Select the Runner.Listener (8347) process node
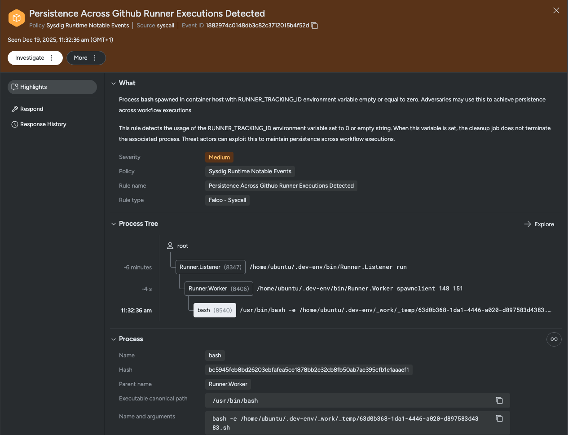568x435 pixels. 211,267
